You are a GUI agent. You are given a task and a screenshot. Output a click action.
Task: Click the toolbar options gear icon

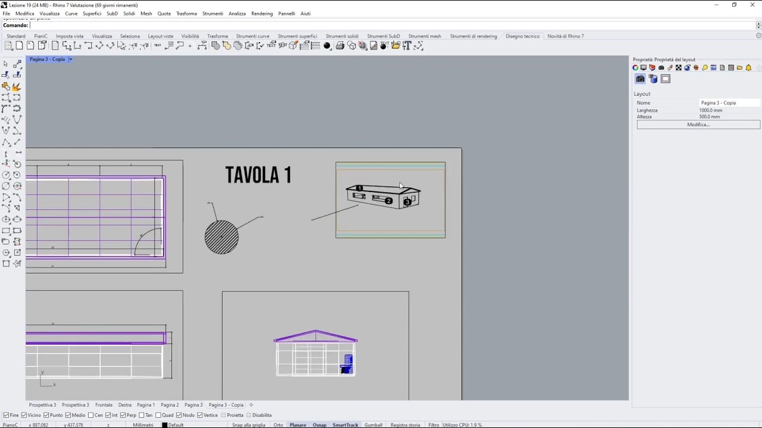[x=758, y=36]
